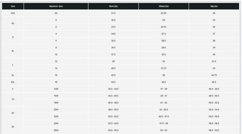
Task: Click the 45.5 - 47.5 waist range
Action: [164, 117]
